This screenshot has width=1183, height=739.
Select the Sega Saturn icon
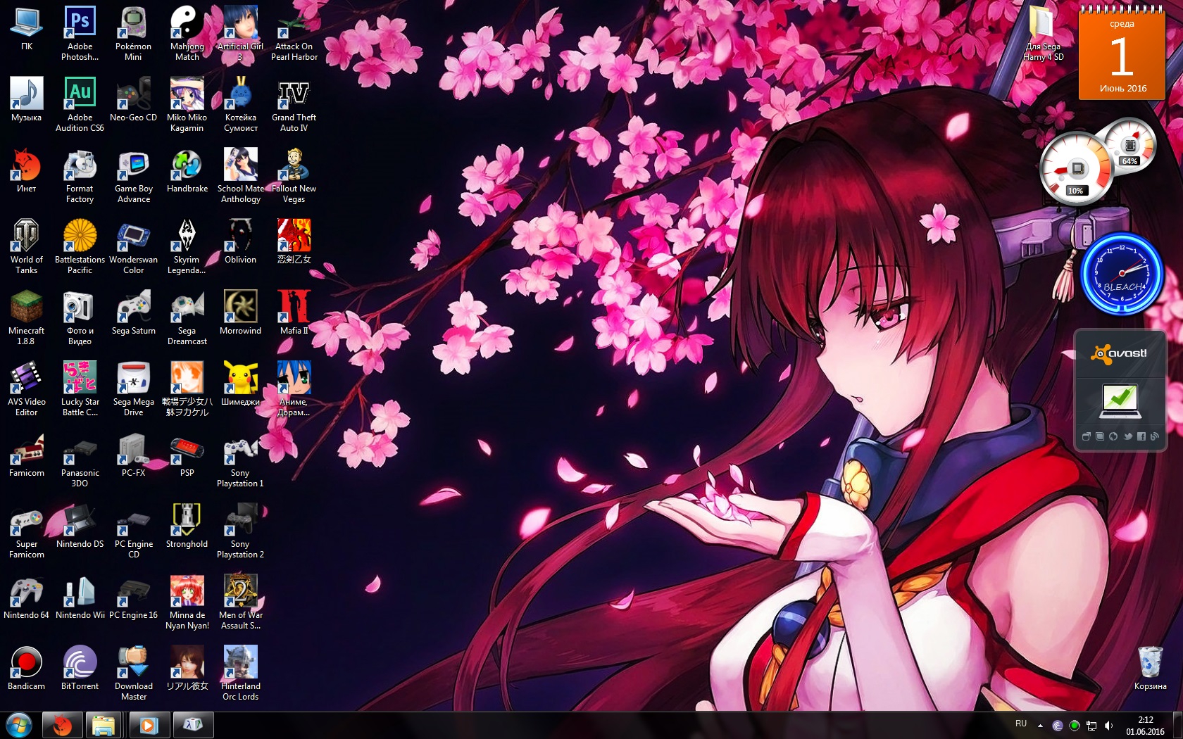133,312
